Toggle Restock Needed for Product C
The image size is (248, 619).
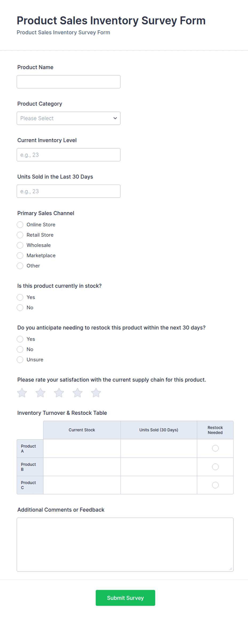(215, 485)
